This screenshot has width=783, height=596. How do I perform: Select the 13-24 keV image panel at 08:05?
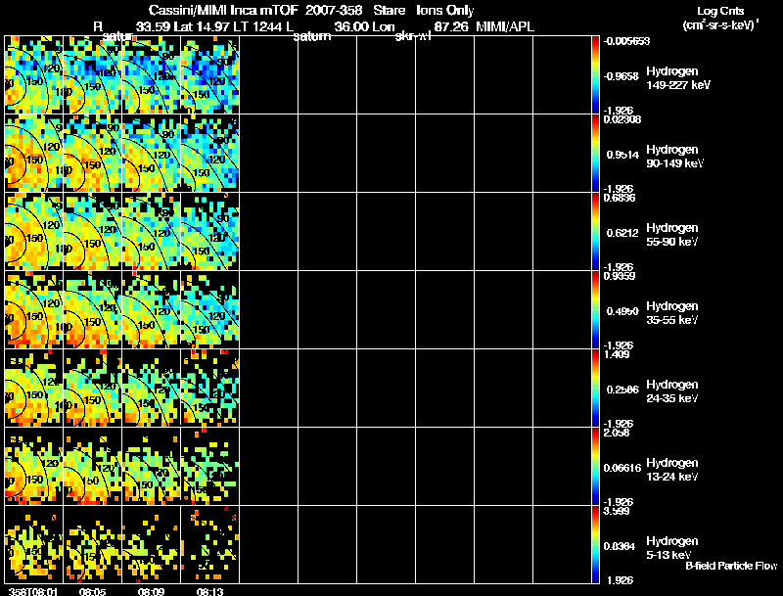pos(92,467)
